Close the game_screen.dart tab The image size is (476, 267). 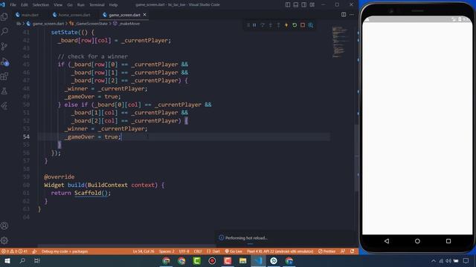(x=144, y=15)
